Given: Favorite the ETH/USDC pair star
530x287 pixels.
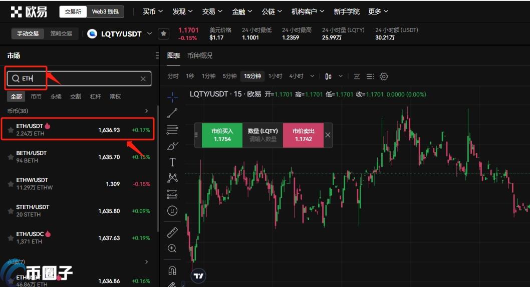Looking at the screenshot, I should coord(11,238).
